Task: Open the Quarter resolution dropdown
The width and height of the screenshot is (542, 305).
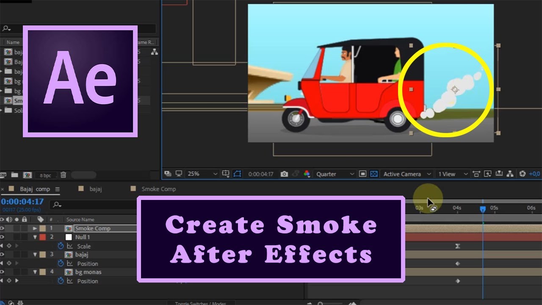Action: click(335, 174)
